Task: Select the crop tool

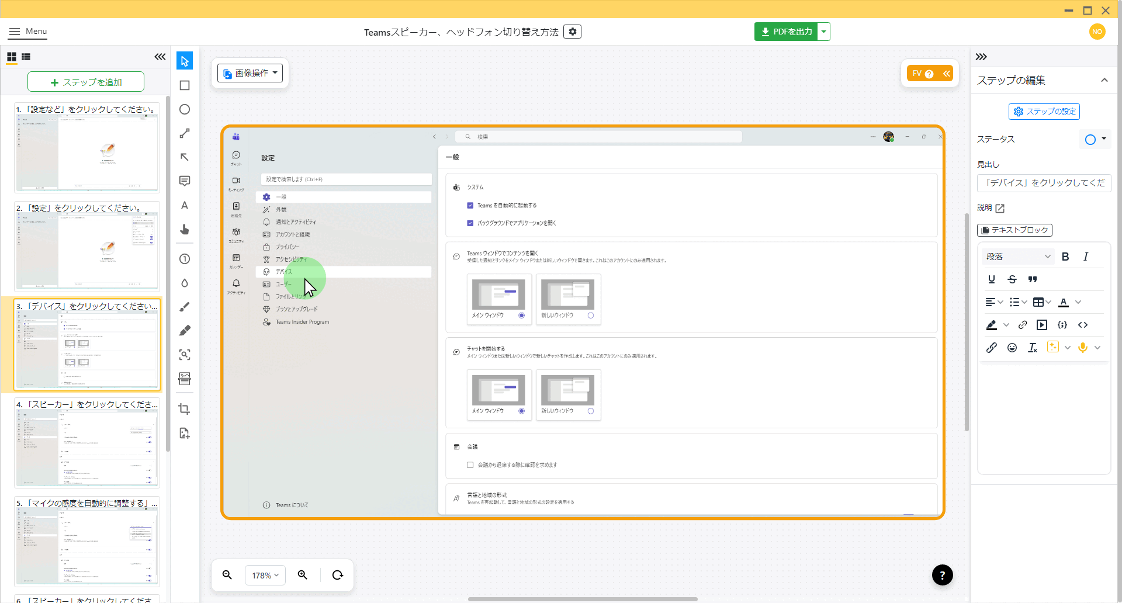Action: point(185,409)
